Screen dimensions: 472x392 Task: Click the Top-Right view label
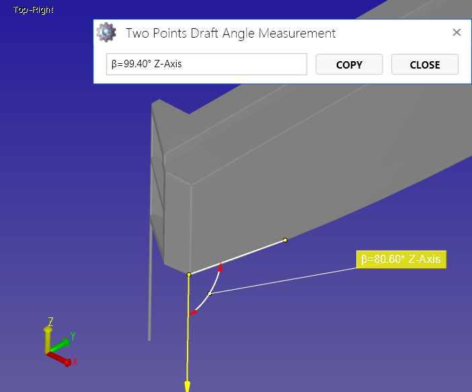[x=34, y=9]
